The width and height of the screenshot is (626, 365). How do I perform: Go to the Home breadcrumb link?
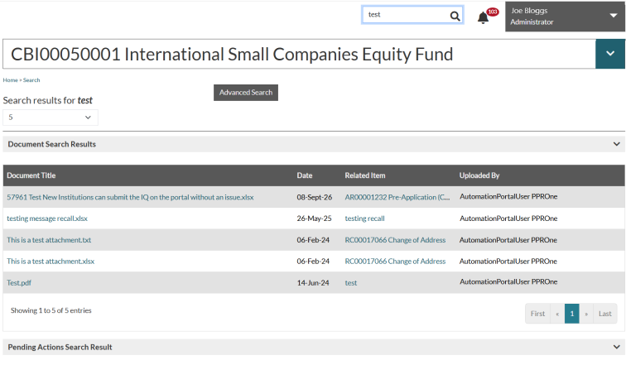pyautogui.click(x=11, y=80)
